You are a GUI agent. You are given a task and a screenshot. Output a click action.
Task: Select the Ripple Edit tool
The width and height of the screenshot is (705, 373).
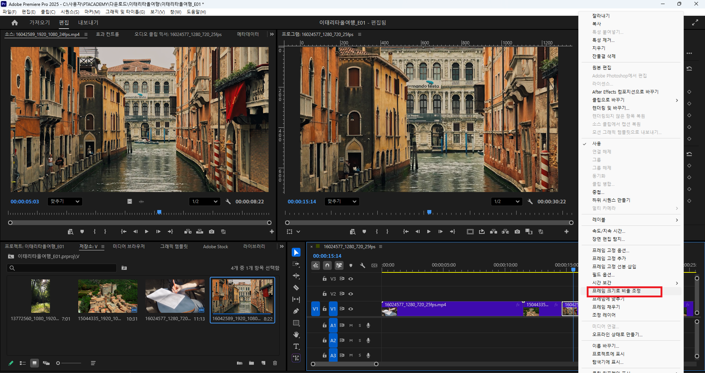pos(296,276)
